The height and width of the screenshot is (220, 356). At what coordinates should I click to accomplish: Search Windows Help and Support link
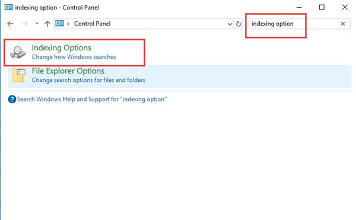point(92,100)
